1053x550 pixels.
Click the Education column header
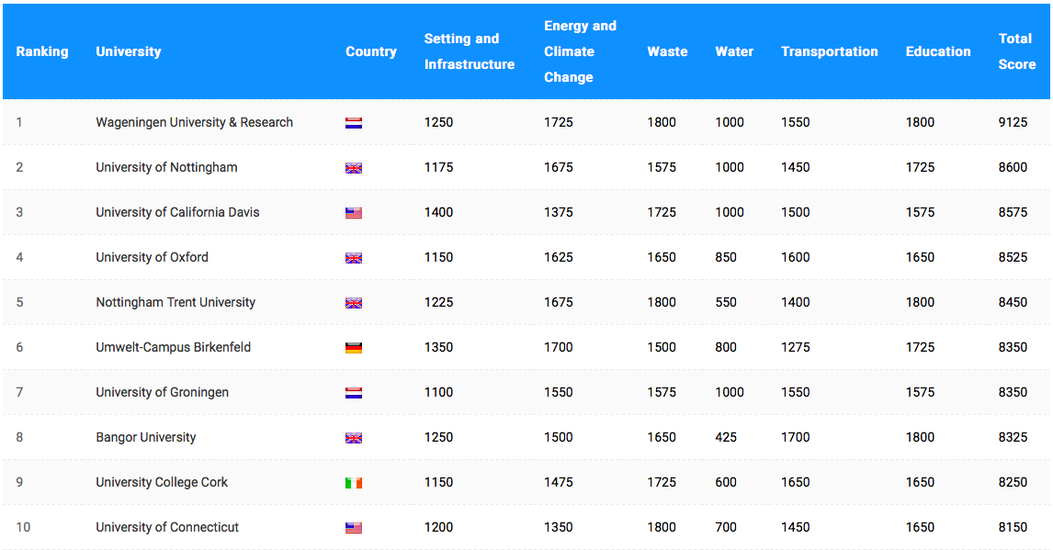click(x=938, y=51)
